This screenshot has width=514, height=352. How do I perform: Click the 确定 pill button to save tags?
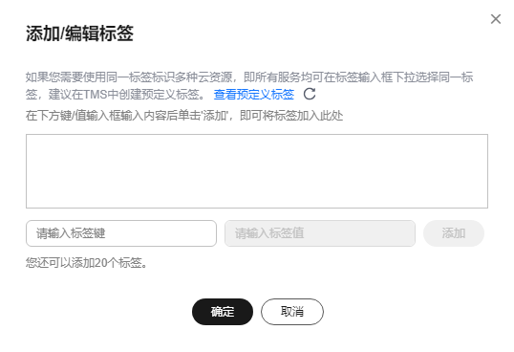click(x=223, y=312)
